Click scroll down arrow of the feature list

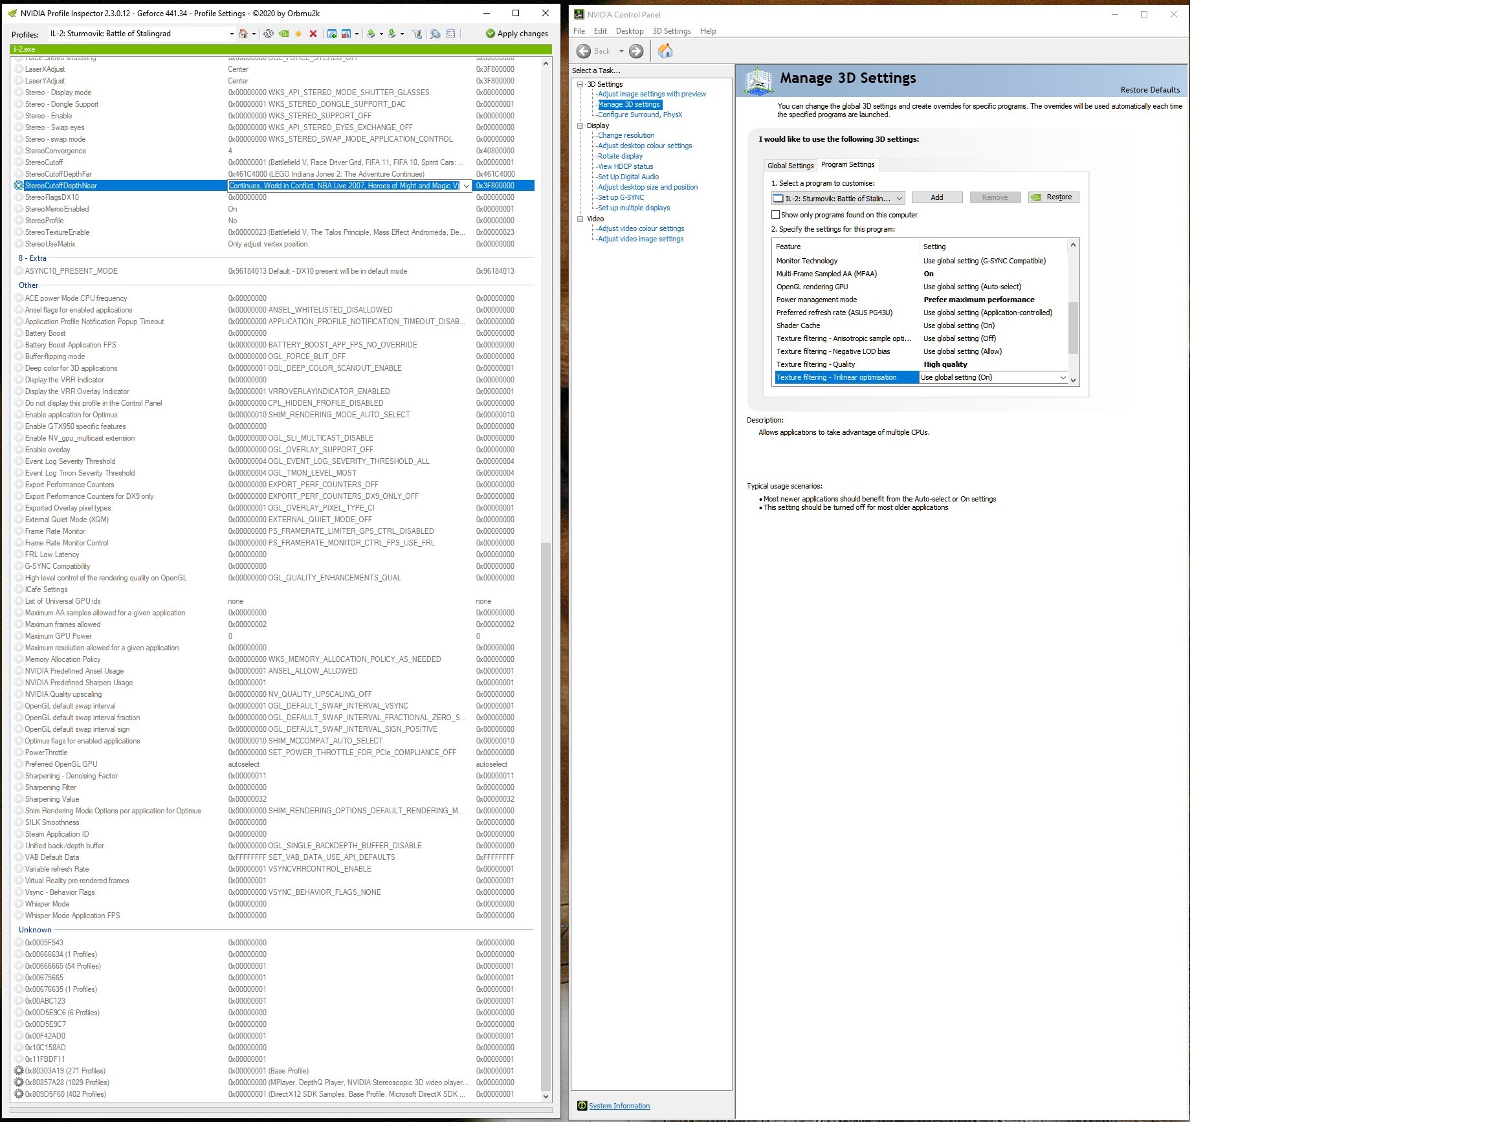click(1073, 380)
